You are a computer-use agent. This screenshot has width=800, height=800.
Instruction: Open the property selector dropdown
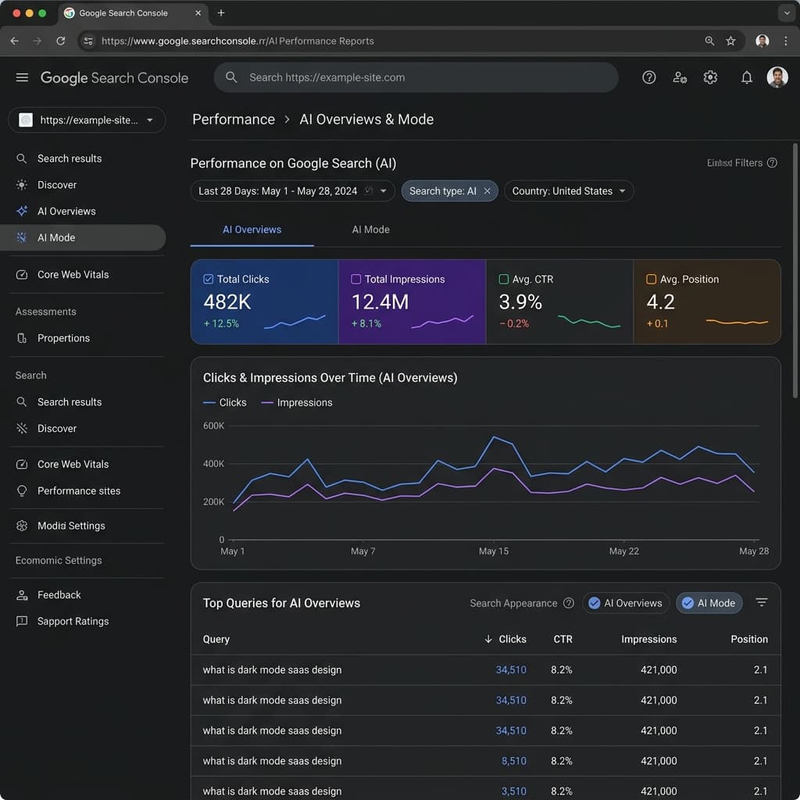pyautogui.click(x=87, y=120)
